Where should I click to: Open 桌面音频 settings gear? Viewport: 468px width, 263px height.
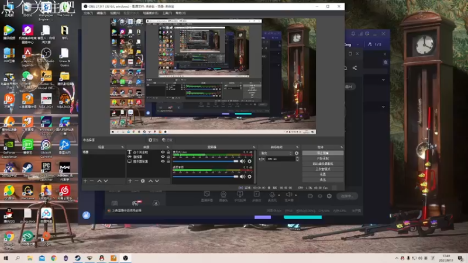click(x=250, y=177)
